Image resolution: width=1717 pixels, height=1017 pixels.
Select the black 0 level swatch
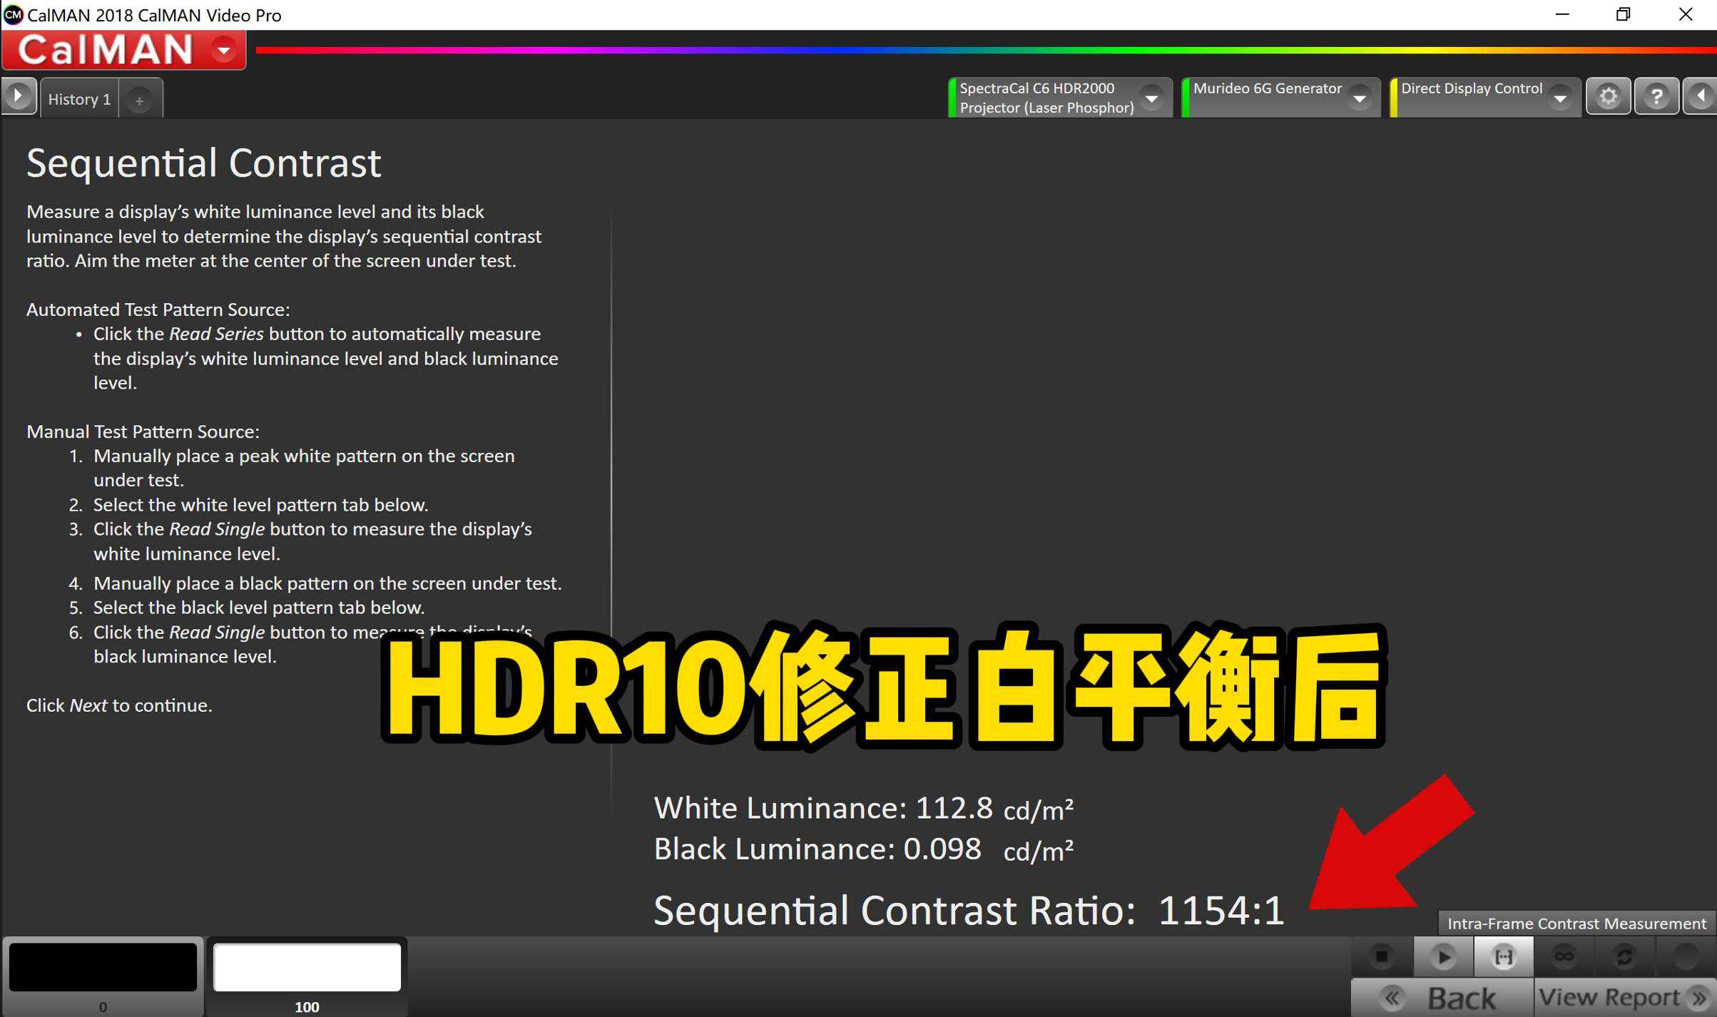point(103,968)
